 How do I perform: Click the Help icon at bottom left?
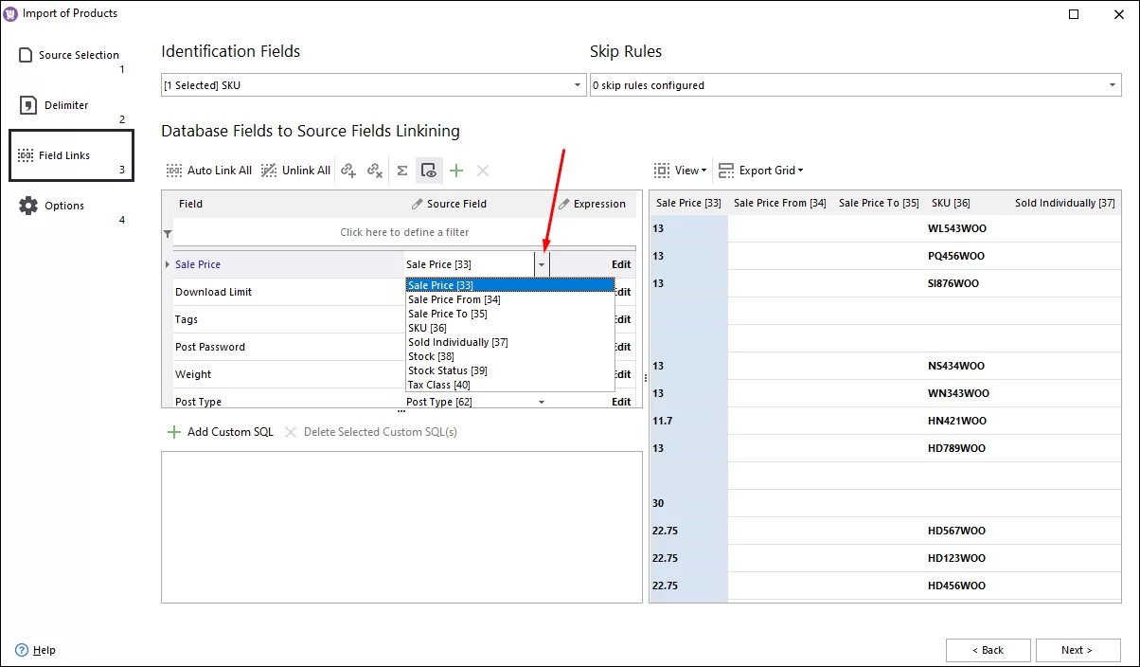coord(21,650)
